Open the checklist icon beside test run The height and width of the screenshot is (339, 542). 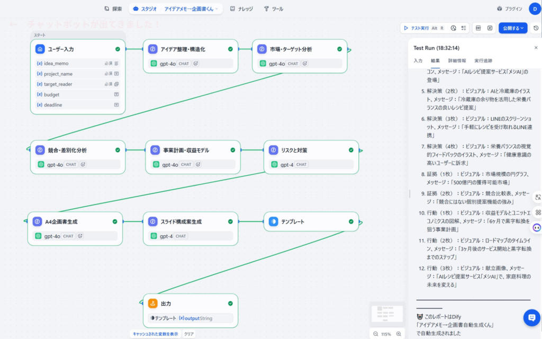coord(464,28)
